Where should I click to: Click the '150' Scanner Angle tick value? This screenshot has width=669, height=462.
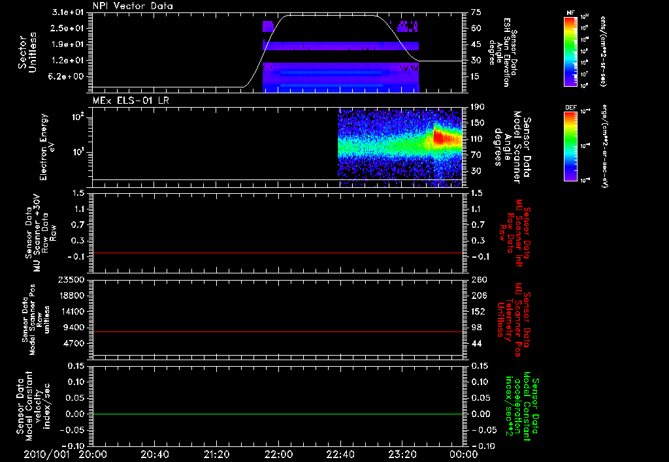pyautogui.click(x=478, y=123)
